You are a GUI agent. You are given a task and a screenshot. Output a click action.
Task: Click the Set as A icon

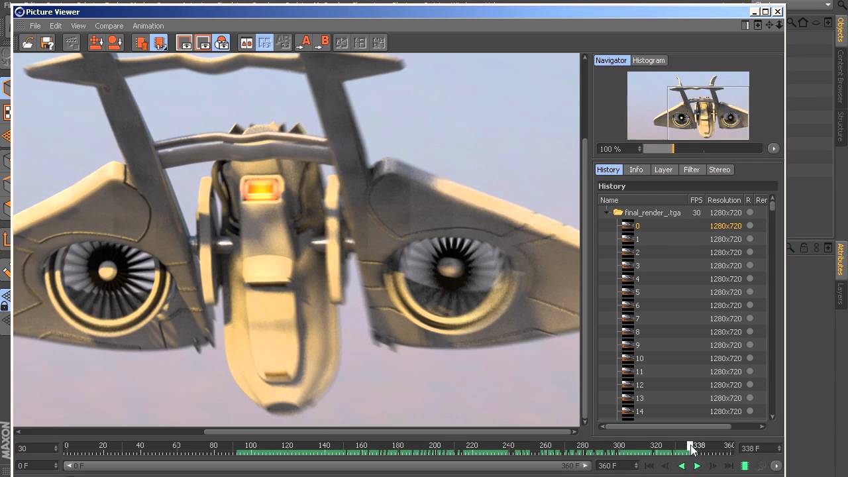point(303,43)
